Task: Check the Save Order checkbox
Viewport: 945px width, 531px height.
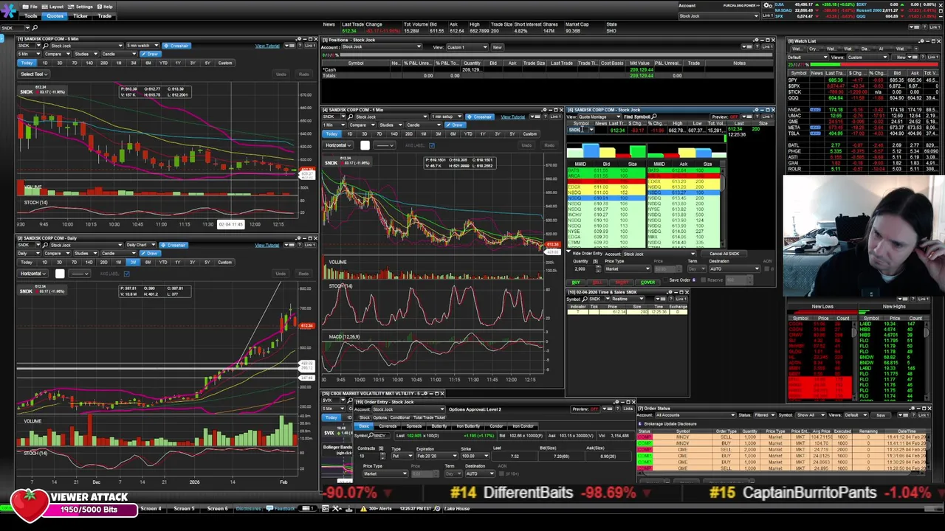Action: [x=666, y=280]
